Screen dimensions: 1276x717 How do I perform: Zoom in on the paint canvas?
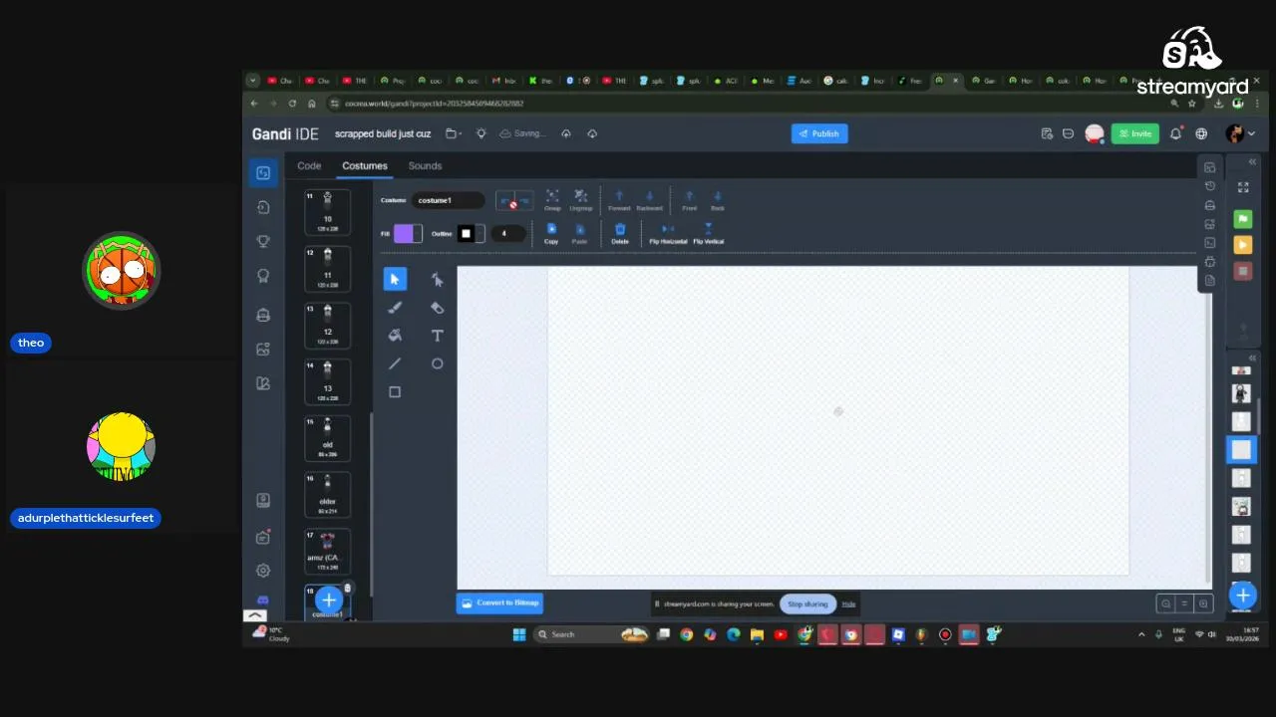click(1203, 603)
